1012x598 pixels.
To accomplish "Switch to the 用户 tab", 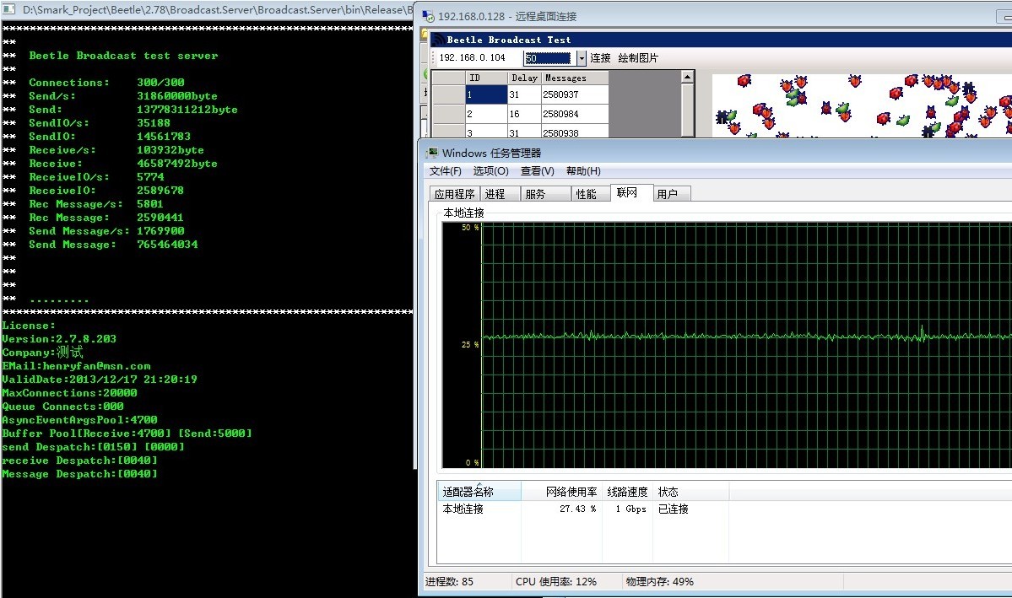I will click(x=668, y=194).
